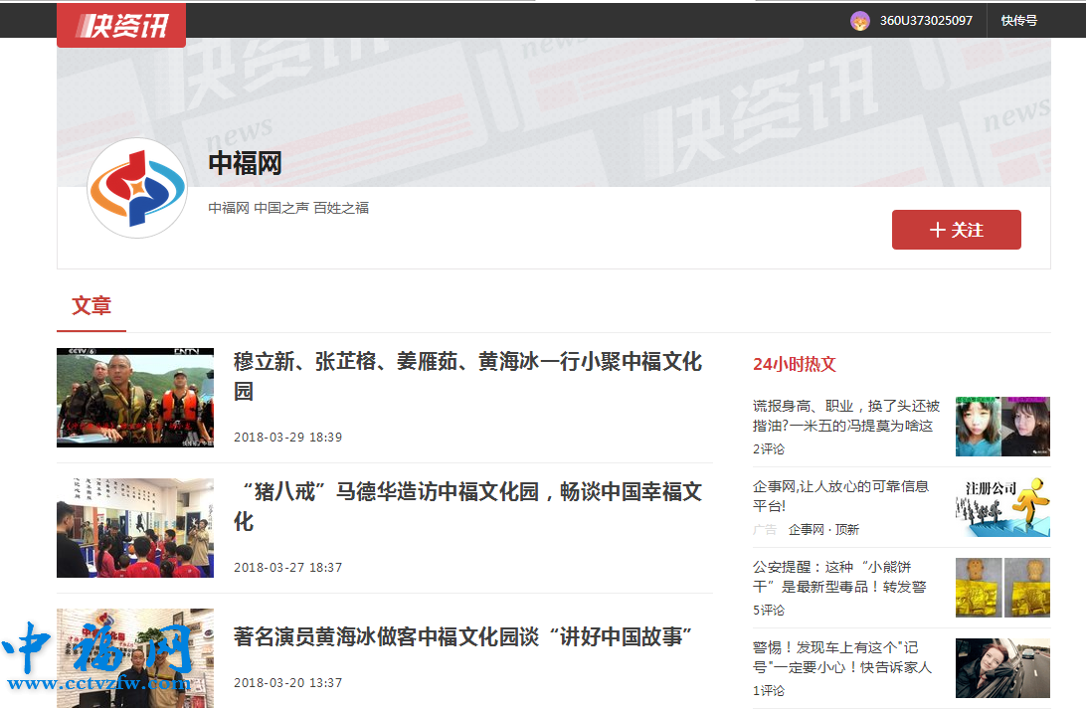Image resolution: width=1086 pixels, height=709 pixels.
Task: Click date 2018-03-29 18:39
Action: coord(288,437)
